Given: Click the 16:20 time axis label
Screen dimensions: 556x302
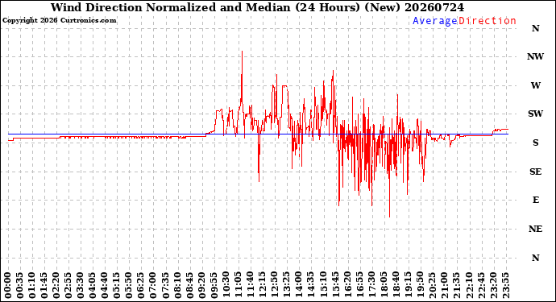Looking at the screenshot, I should (347, 285).
